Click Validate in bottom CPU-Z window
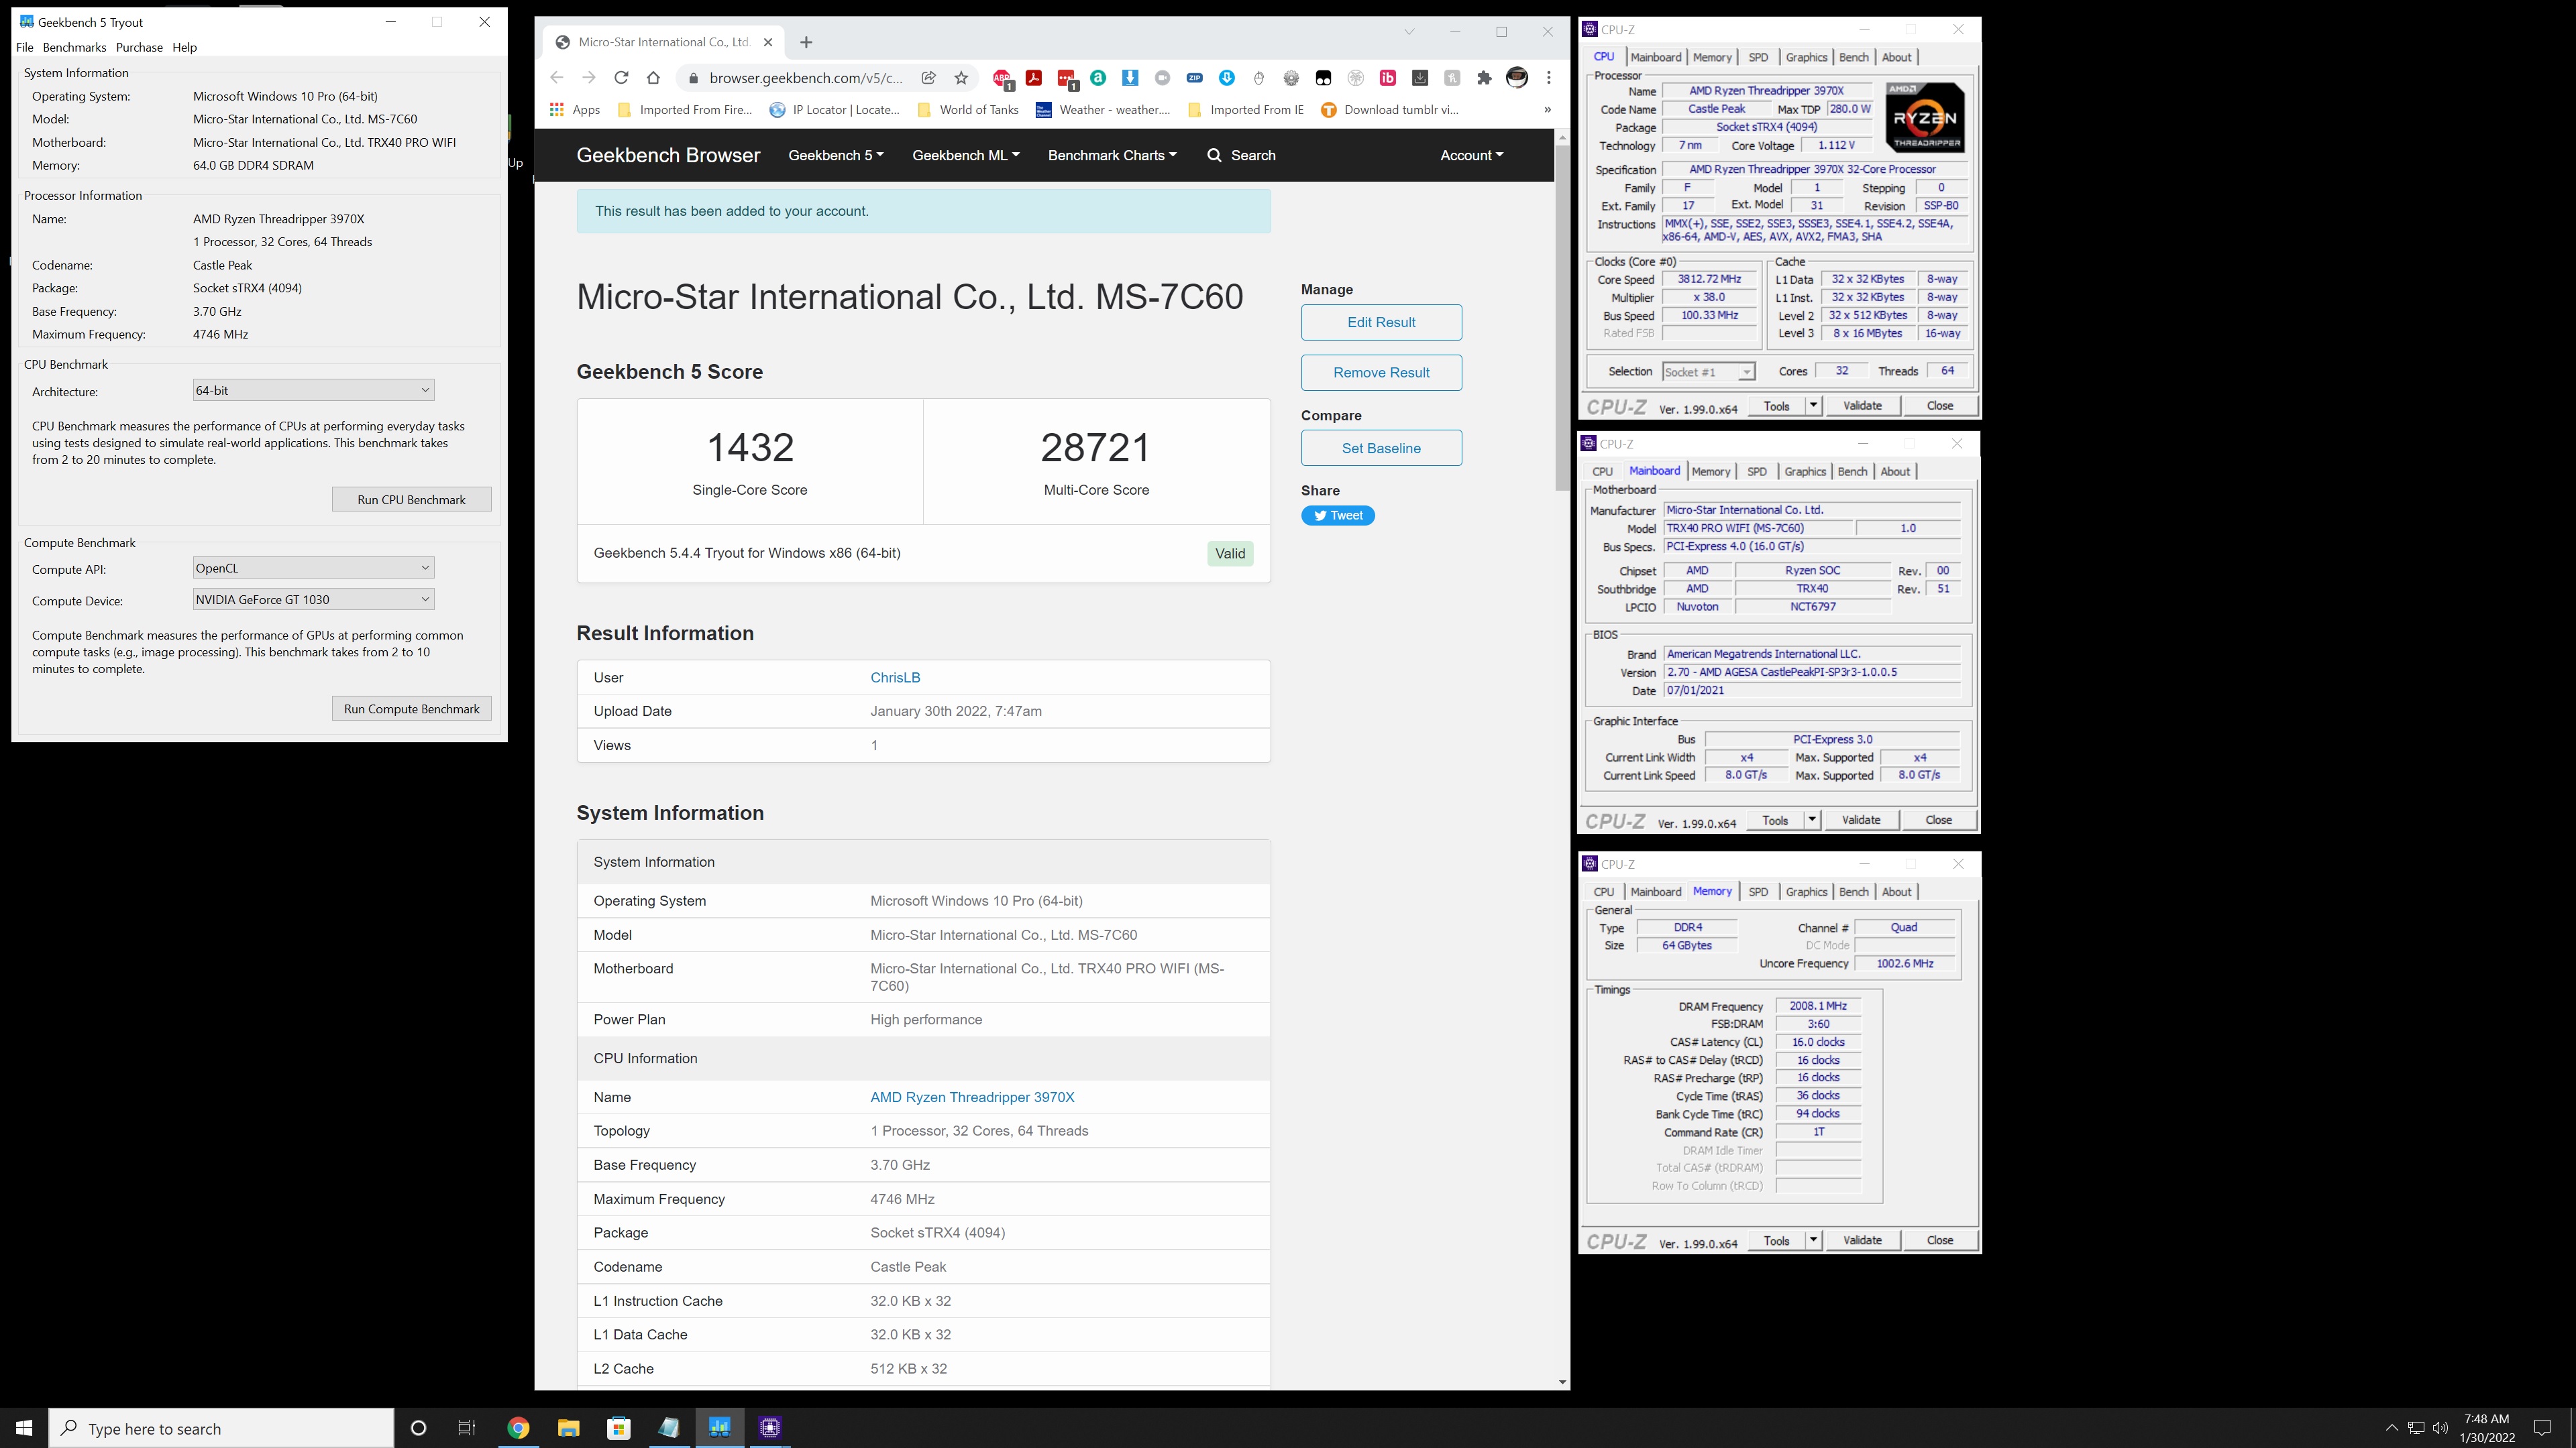2576x1448 pixels. pos(1862,1240)
